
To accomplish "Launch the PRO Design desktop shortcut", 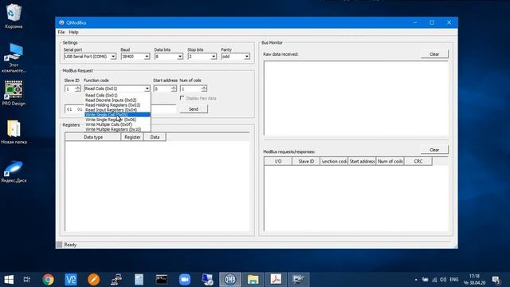I will (x=14, y=93).
